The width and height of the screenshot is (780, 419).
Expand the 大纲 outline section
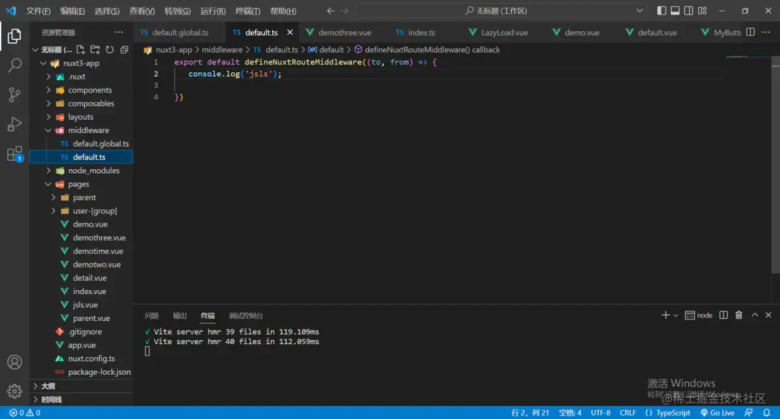point(81,386)
